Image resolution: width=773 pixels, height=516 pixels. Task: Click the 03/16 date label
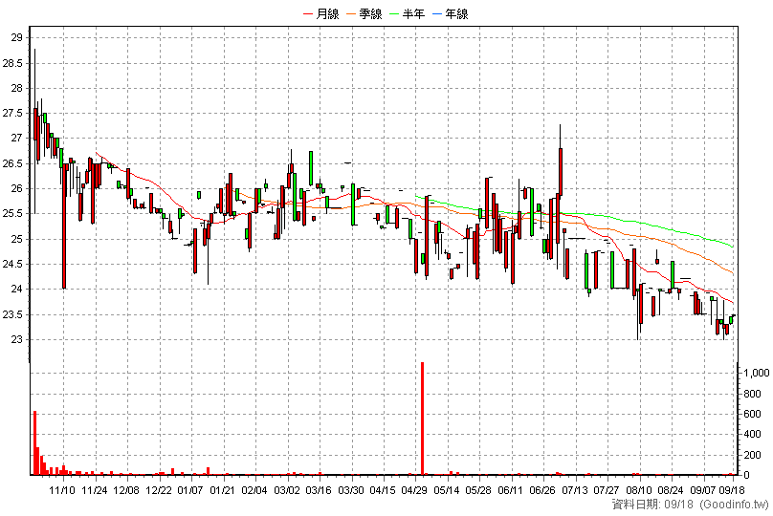319,490
